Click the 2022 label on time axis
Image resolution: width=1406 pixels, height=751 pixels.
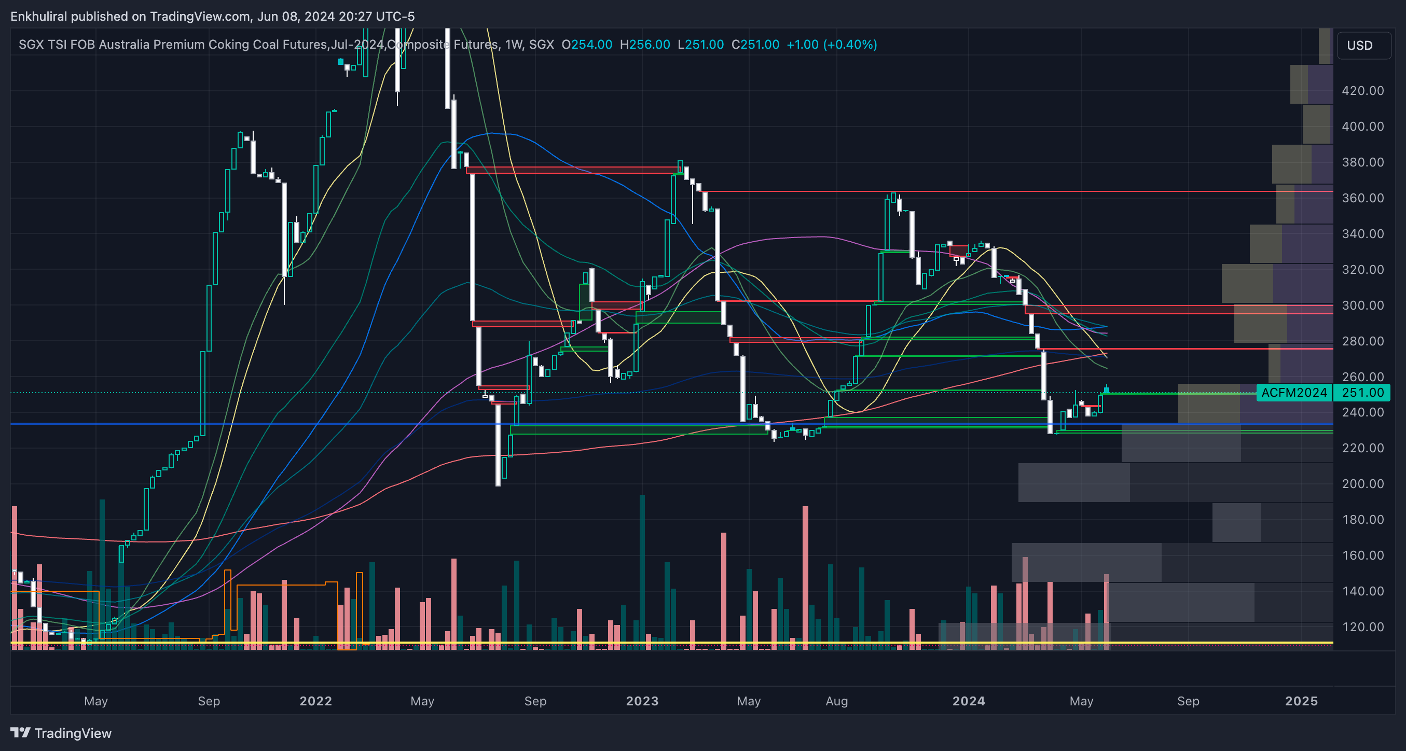tap(315, 701)
